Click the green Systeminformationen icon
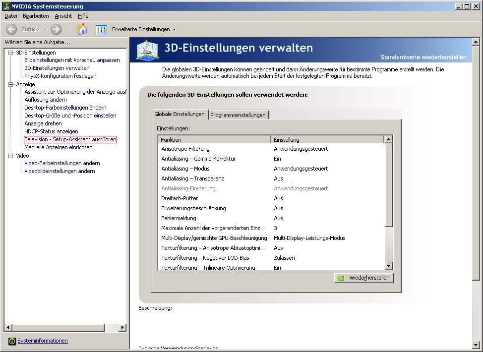 tap(12, 341)
